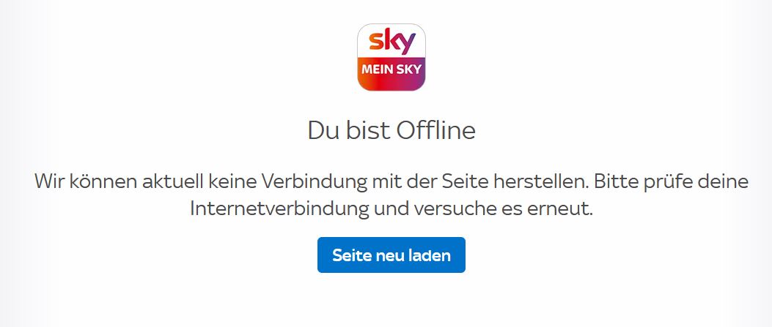Click the word "aktuell" in the message
The image size is (772, 327).
click(172, 182)
